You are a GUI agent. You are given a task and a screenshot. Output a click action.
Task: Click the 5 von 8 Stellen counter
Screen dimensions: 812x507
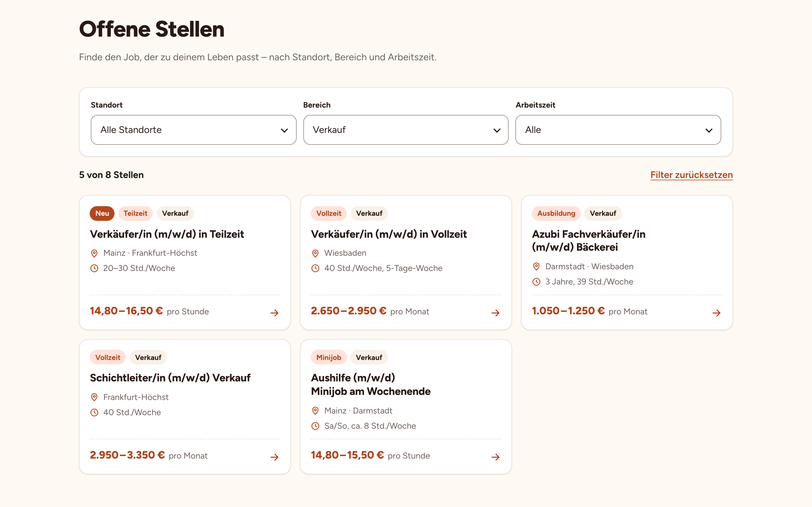tap(111, 175)
